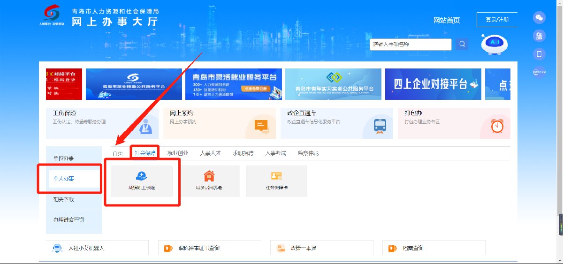Open the red 对接平台 banner on the left
This screenshot has width=563, height=264.
click(x=64, y=84)
